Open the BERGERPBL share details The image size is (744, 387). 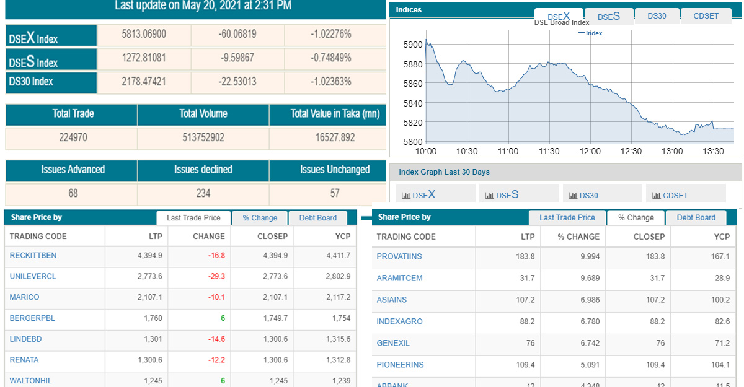(x=32, y=318)
